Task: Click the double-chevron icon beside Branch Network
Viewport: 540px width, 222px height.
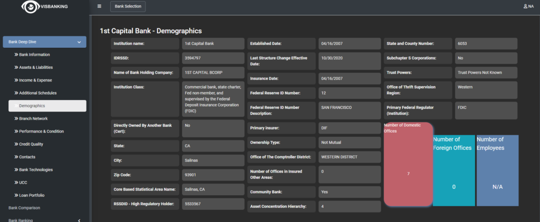Action: click(x=15, y=118)
